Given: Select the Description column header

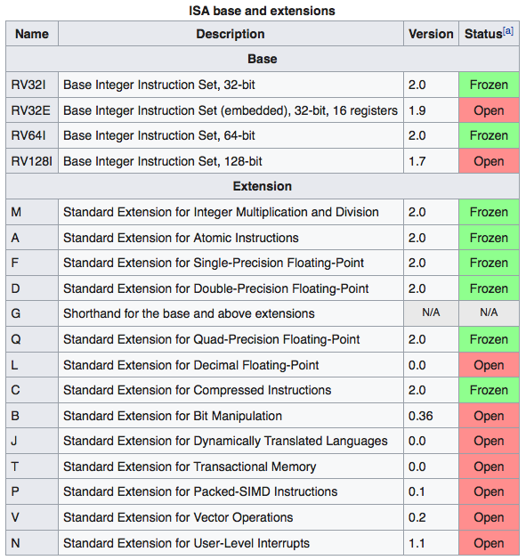Looking at the screenshot, I should coord(231,34).
